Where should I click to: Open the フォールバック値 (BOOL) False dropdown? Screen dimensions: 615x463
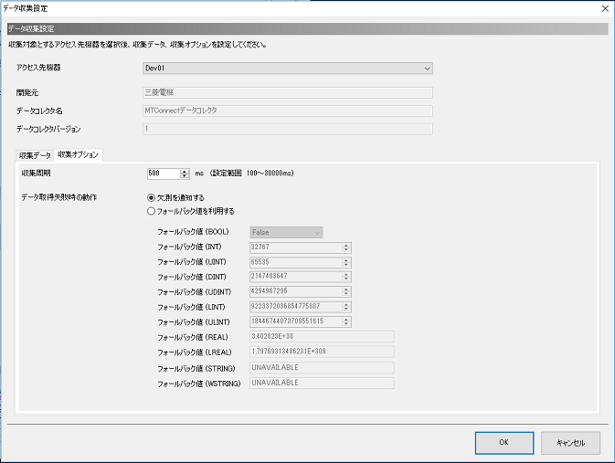point(286,233)
